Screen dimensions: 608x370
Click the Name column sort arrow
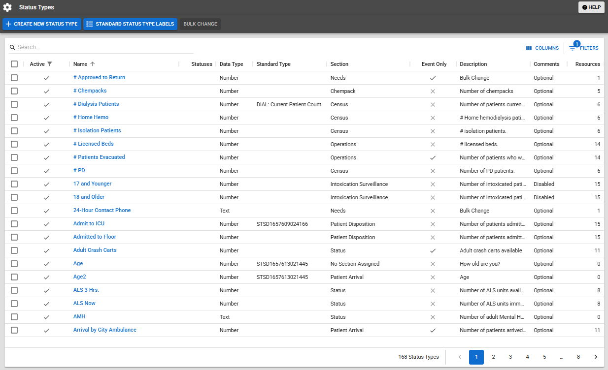(93, 64)
